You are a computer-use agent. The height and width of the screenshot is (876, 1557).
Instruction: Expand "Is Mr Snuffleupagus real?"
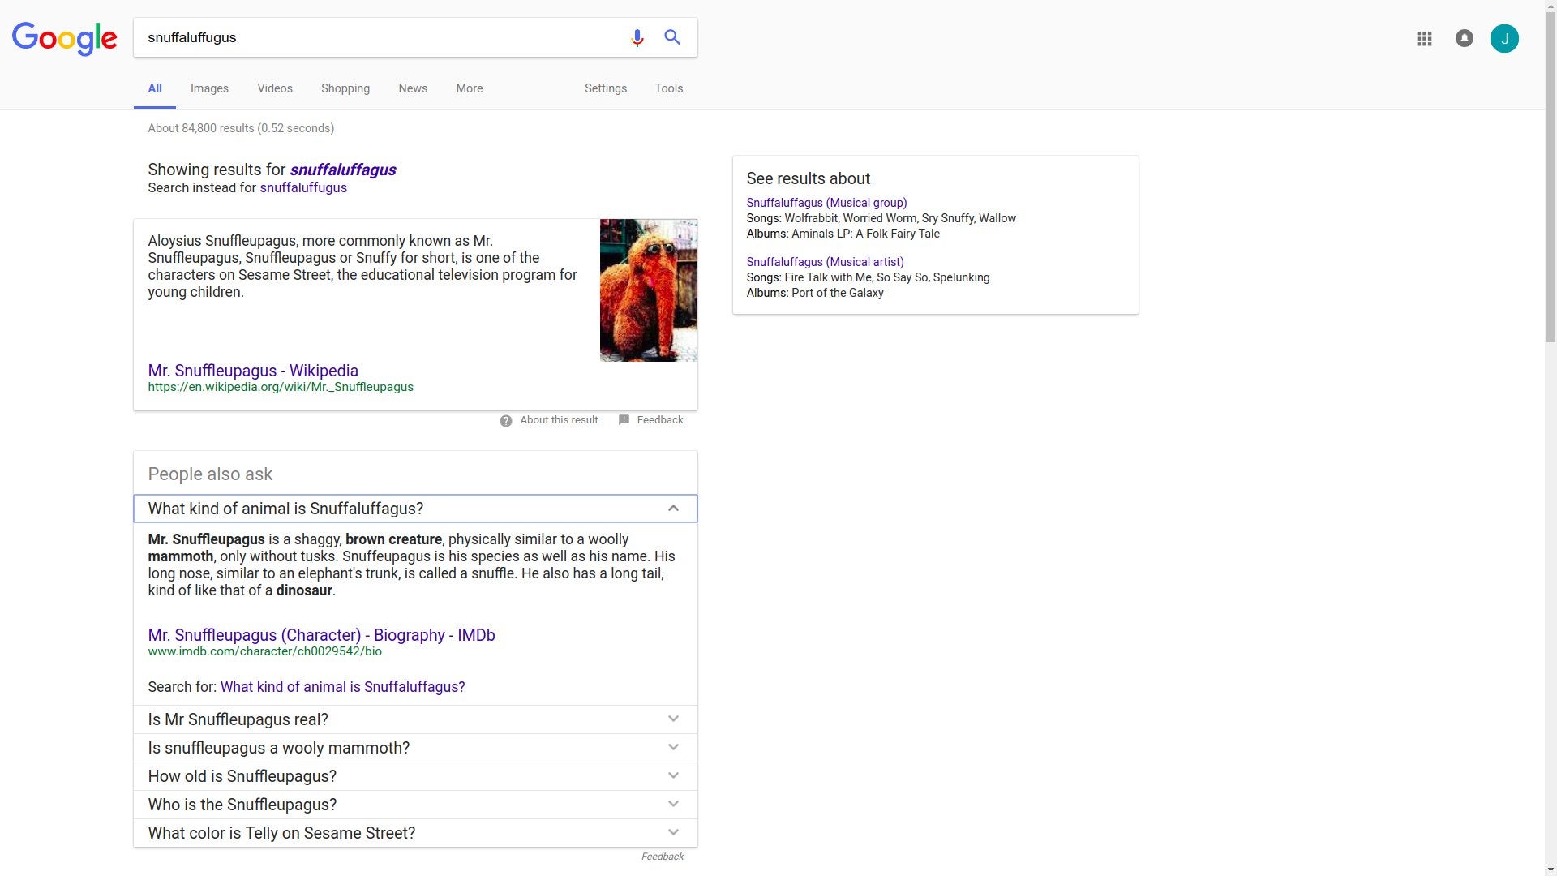pos(415,719)
